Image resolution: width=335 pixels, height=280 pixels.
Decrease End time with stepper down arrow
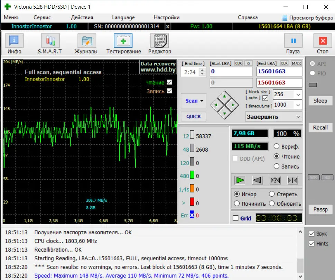[x=202, y=74]
